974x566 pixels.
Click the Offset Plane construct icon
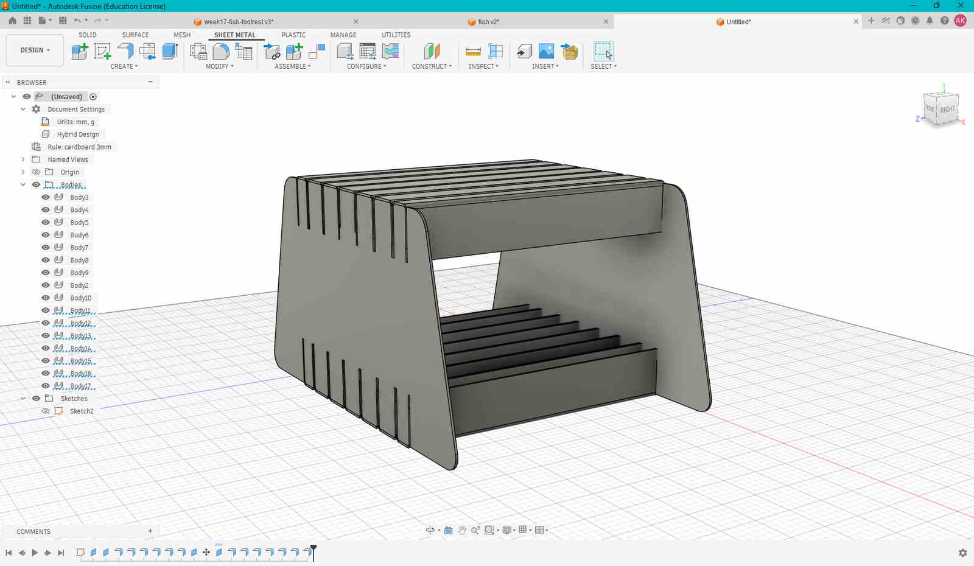[x=432, y=51]
